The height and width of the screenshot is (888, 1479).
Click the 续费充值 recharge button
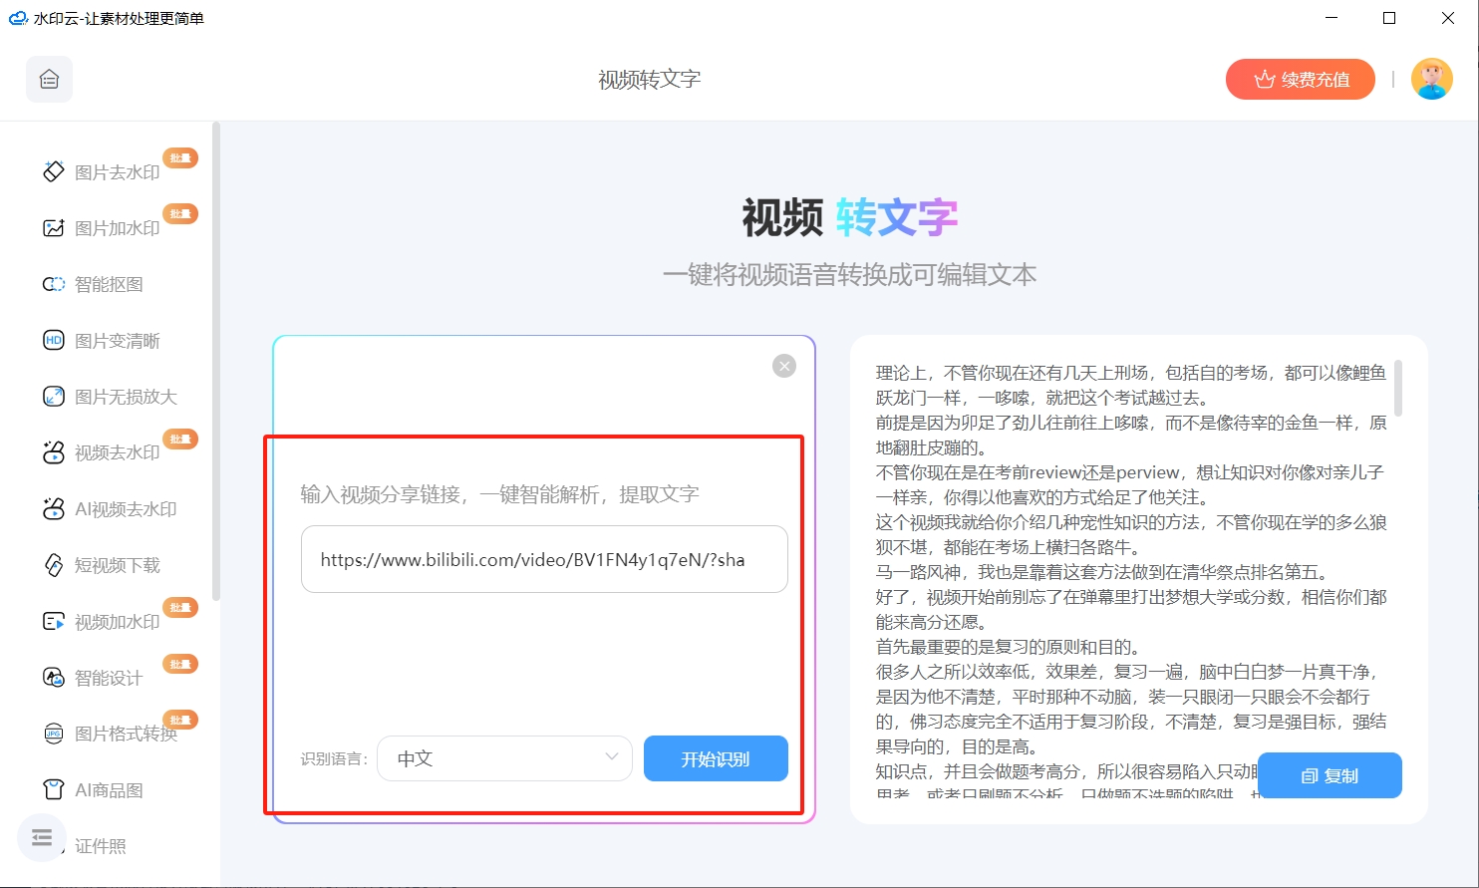tap(1300, 80)
